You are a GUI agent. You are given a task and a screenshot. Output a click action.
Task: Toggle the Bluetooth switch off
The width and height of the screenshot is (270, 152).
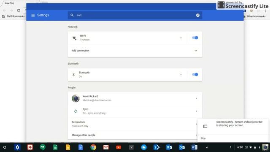click(x=195, y=74)
